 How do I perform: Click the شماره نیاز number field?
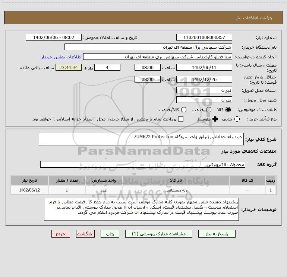tap(204, 37)
